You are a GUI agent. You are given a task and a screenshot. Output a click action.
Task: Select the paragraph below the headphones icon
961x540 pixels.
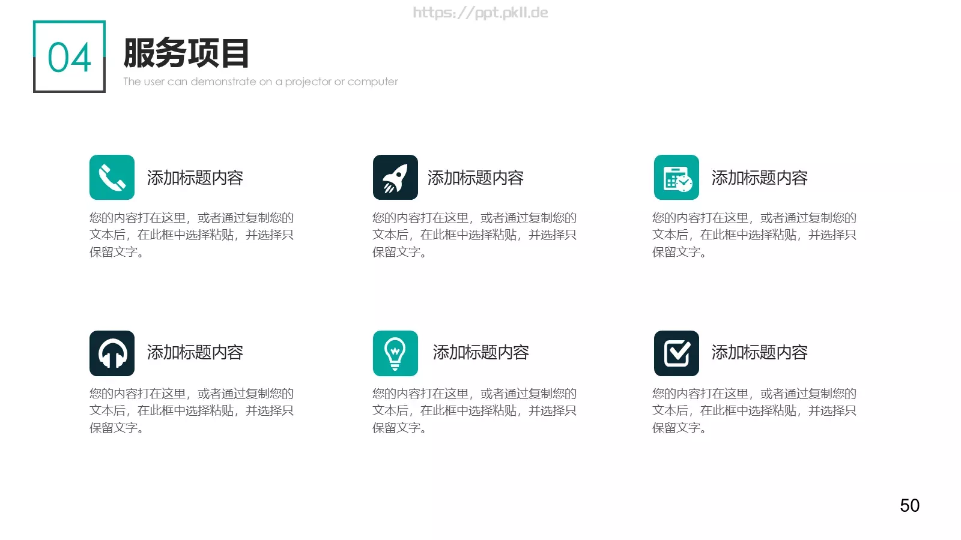click(x=192, y=410)
